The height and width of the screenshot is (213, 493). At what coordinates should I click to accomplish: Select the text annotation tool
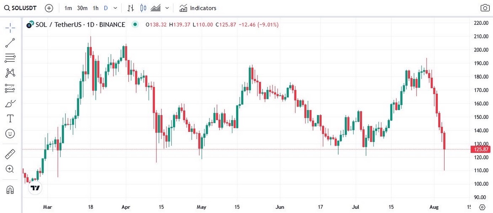pyautogui.click(x=10, y=118)
